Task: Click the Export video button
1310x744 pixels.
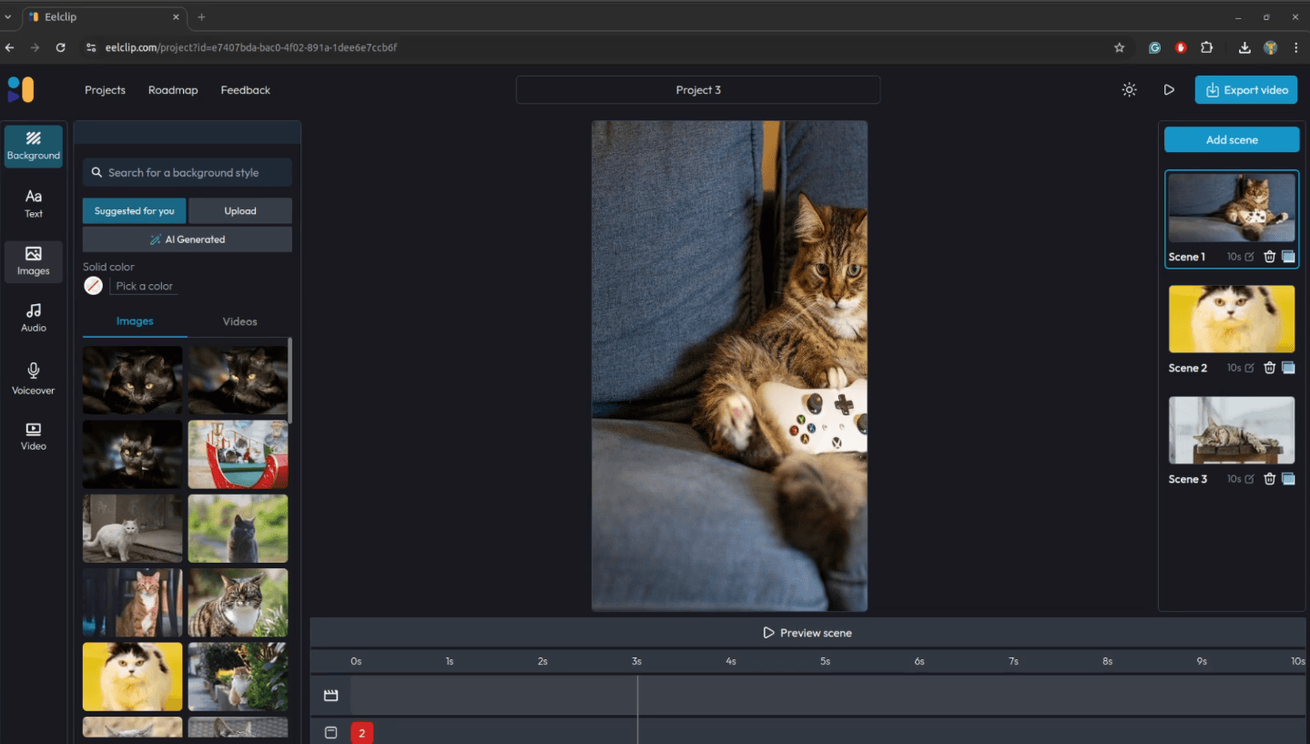Action: point(1245,89)
